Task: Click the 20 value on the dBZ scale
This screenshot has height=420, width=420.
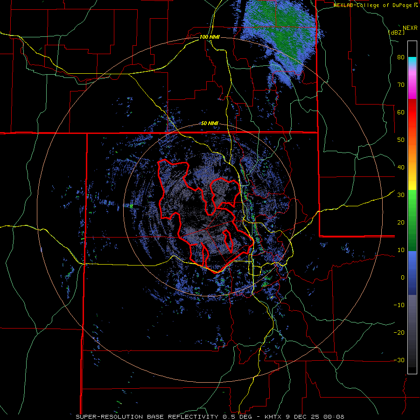Action: point(401,222)
